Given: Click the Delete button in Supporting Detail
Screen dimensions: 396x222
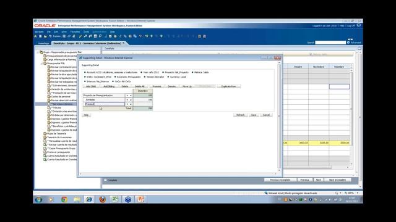Looking at the screenshot, I should coord(125,86).
